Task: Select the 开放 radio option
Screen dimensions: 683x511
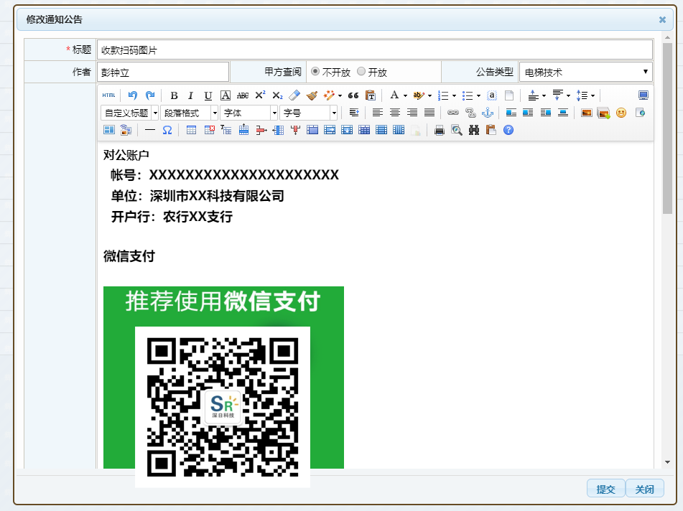Action: point(361,72)
